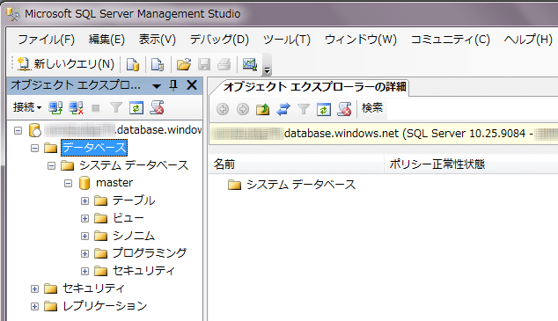Open the ヘルプ(H) menu

[x=528, y=39]
